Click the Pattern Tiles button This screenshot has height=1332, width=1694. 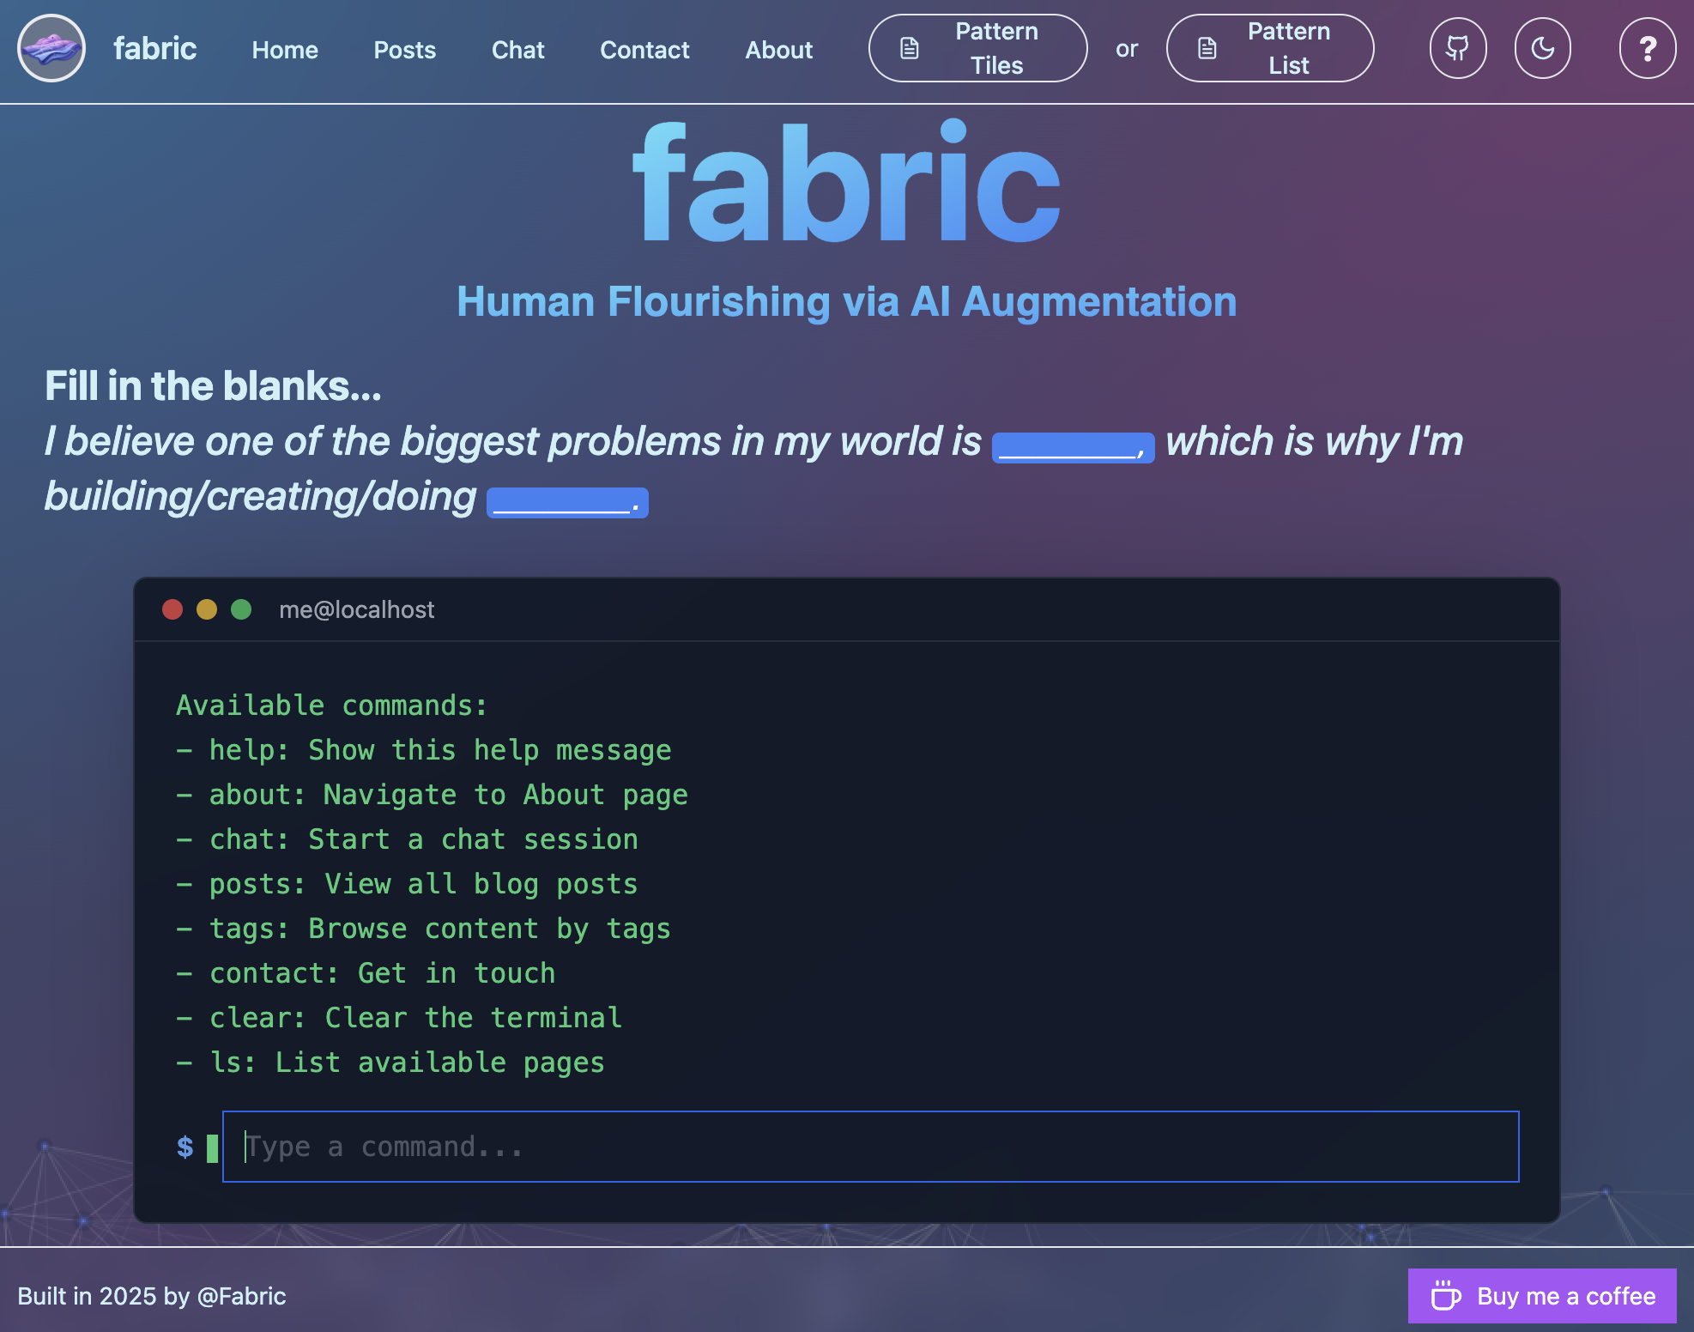point(977,48)
